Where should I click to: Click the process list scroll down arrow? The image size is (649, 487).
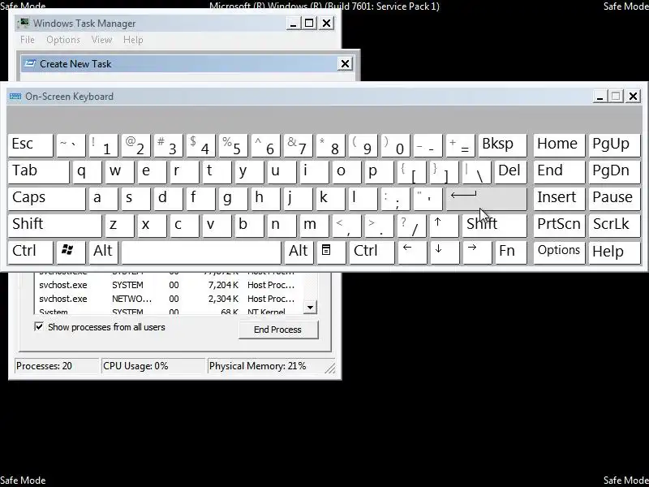(x=310, y=308)
